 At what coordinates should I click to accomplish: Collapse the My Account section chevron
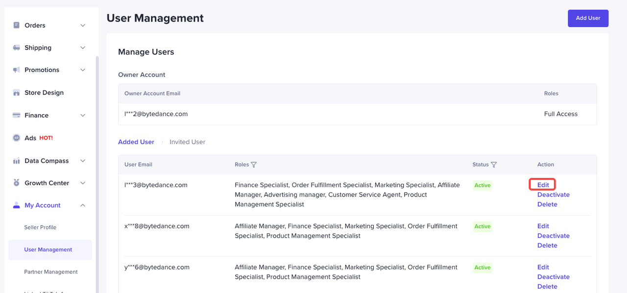click(83, 205)
